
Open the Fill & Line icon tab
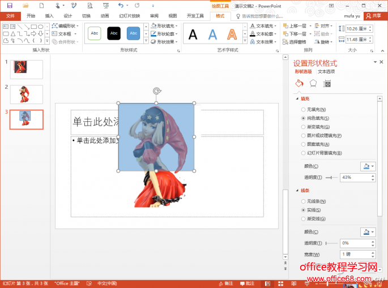click(x=299, y=84)
